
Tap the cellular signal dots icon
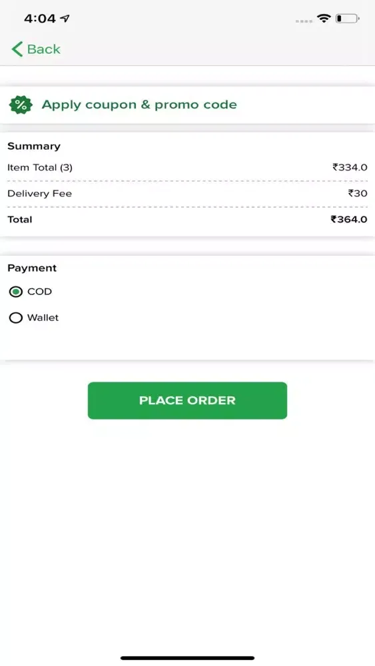[x=304, y=21]
